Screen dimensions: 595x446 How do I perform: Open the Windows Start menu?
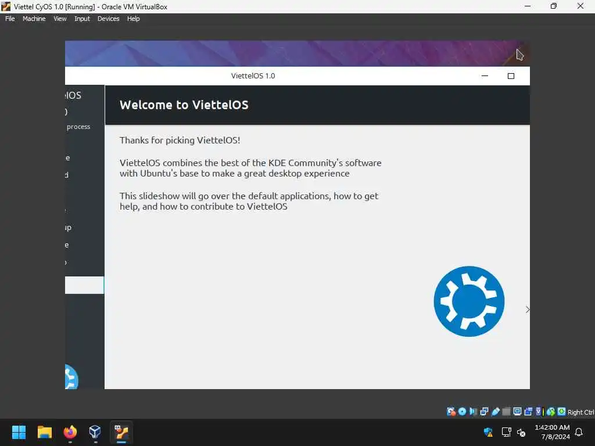click(19, 432)
